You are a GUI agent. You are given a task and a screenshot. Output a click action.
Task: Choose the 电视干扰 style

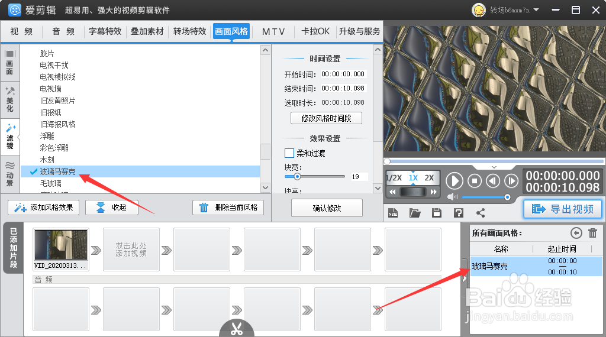(54, 65)
